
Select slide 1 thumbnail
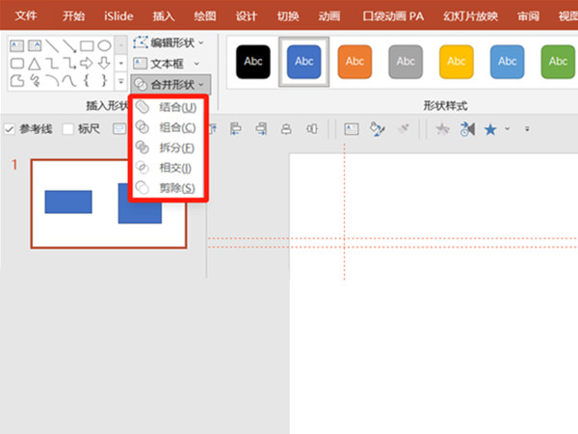(109, 203)
